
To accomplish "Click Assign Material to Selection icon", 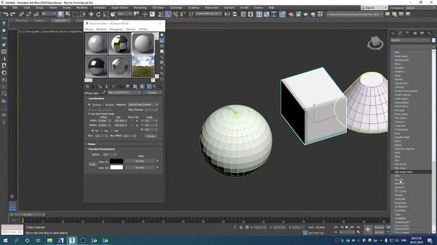I will [x=100, y=86].
